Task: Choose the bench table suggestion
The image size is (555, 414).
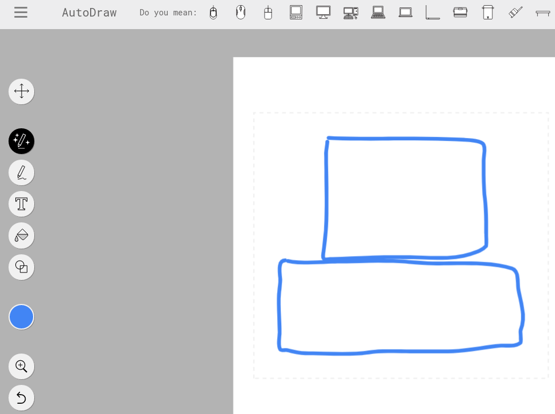Action: (542, 13)
